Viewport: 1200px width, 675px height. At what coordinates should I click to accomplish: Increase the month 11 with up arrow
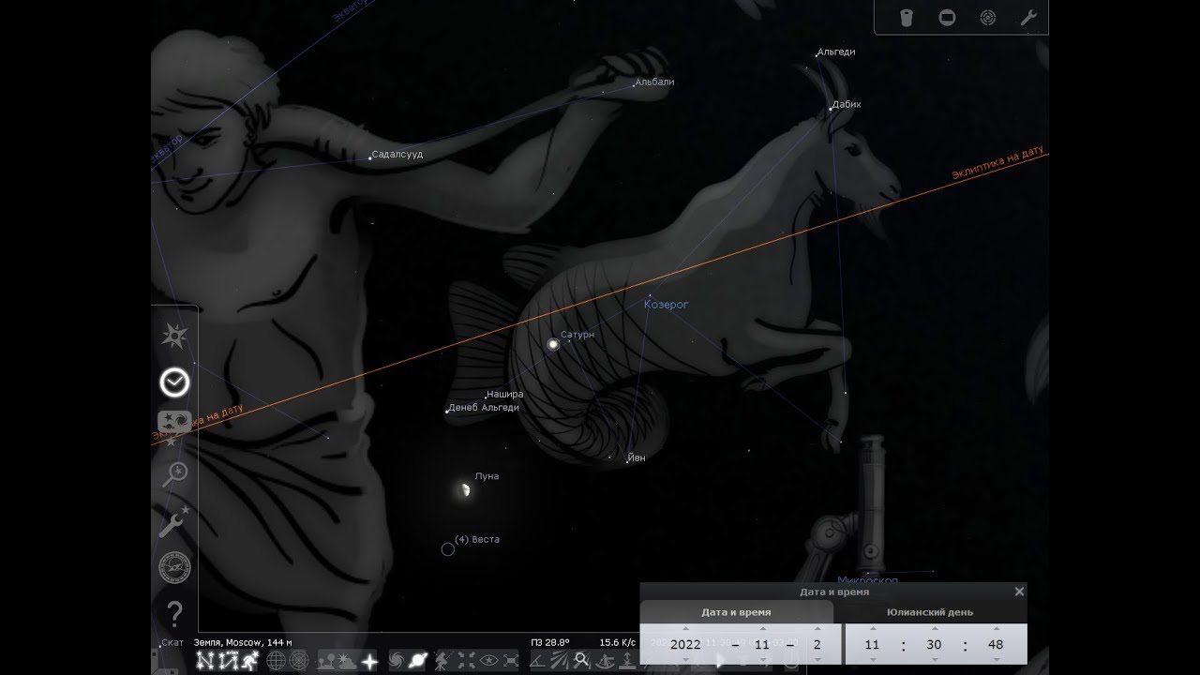click(x=762, y=628)
